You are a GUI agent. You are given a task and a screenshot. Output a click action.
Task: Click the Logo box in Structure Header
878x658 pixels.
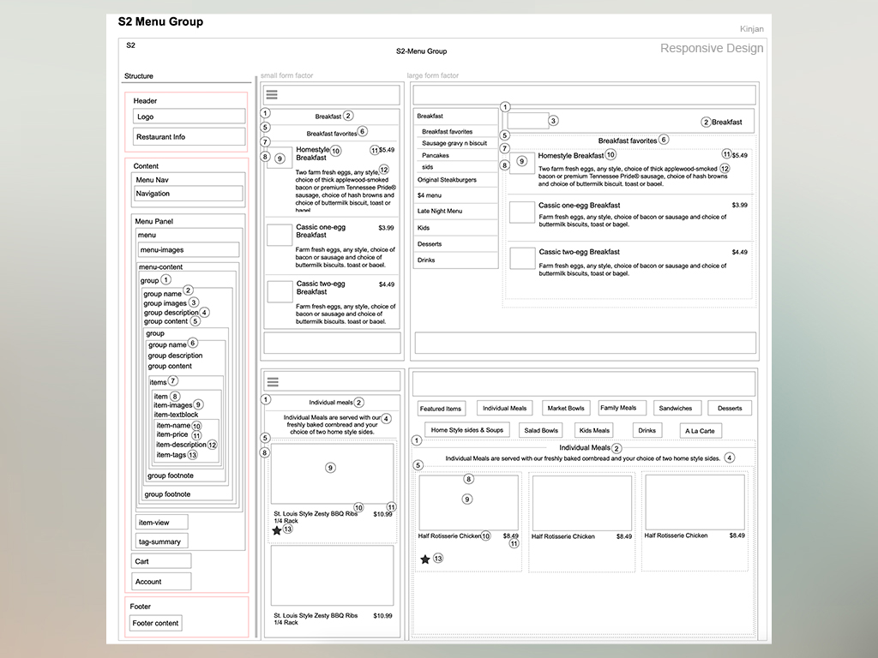coord(189,117)
